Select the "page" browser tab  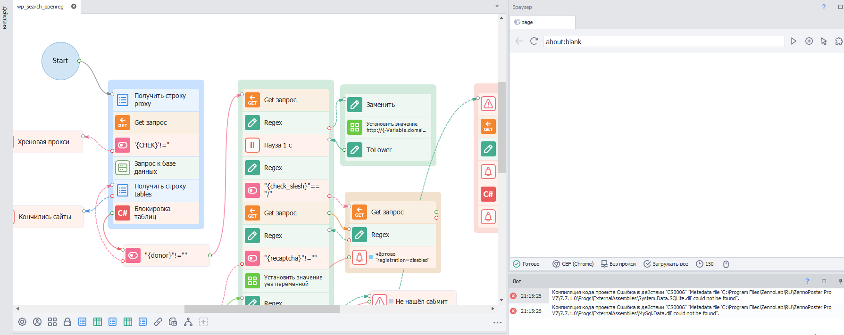tap(527, 22)
